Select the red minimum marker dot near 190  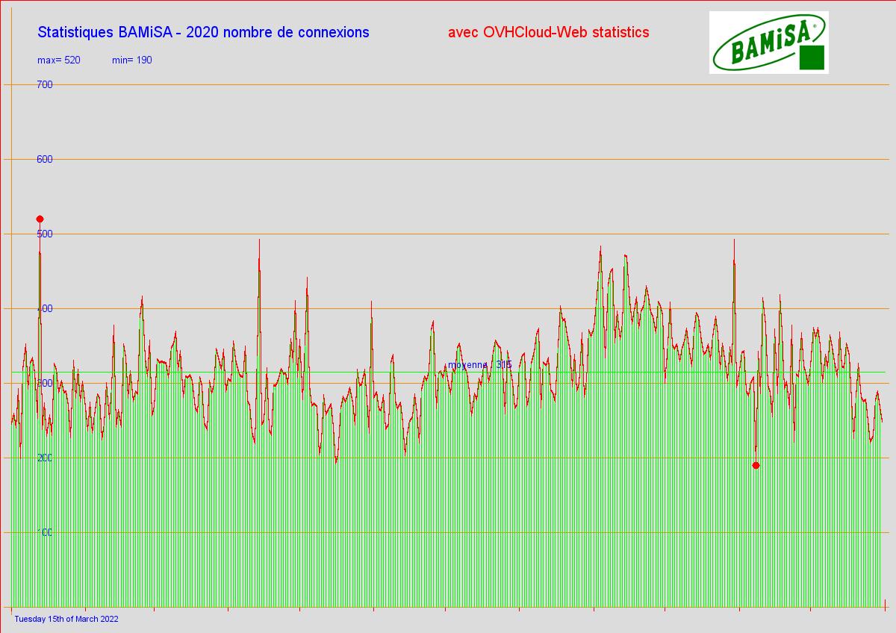coord(756,465)
